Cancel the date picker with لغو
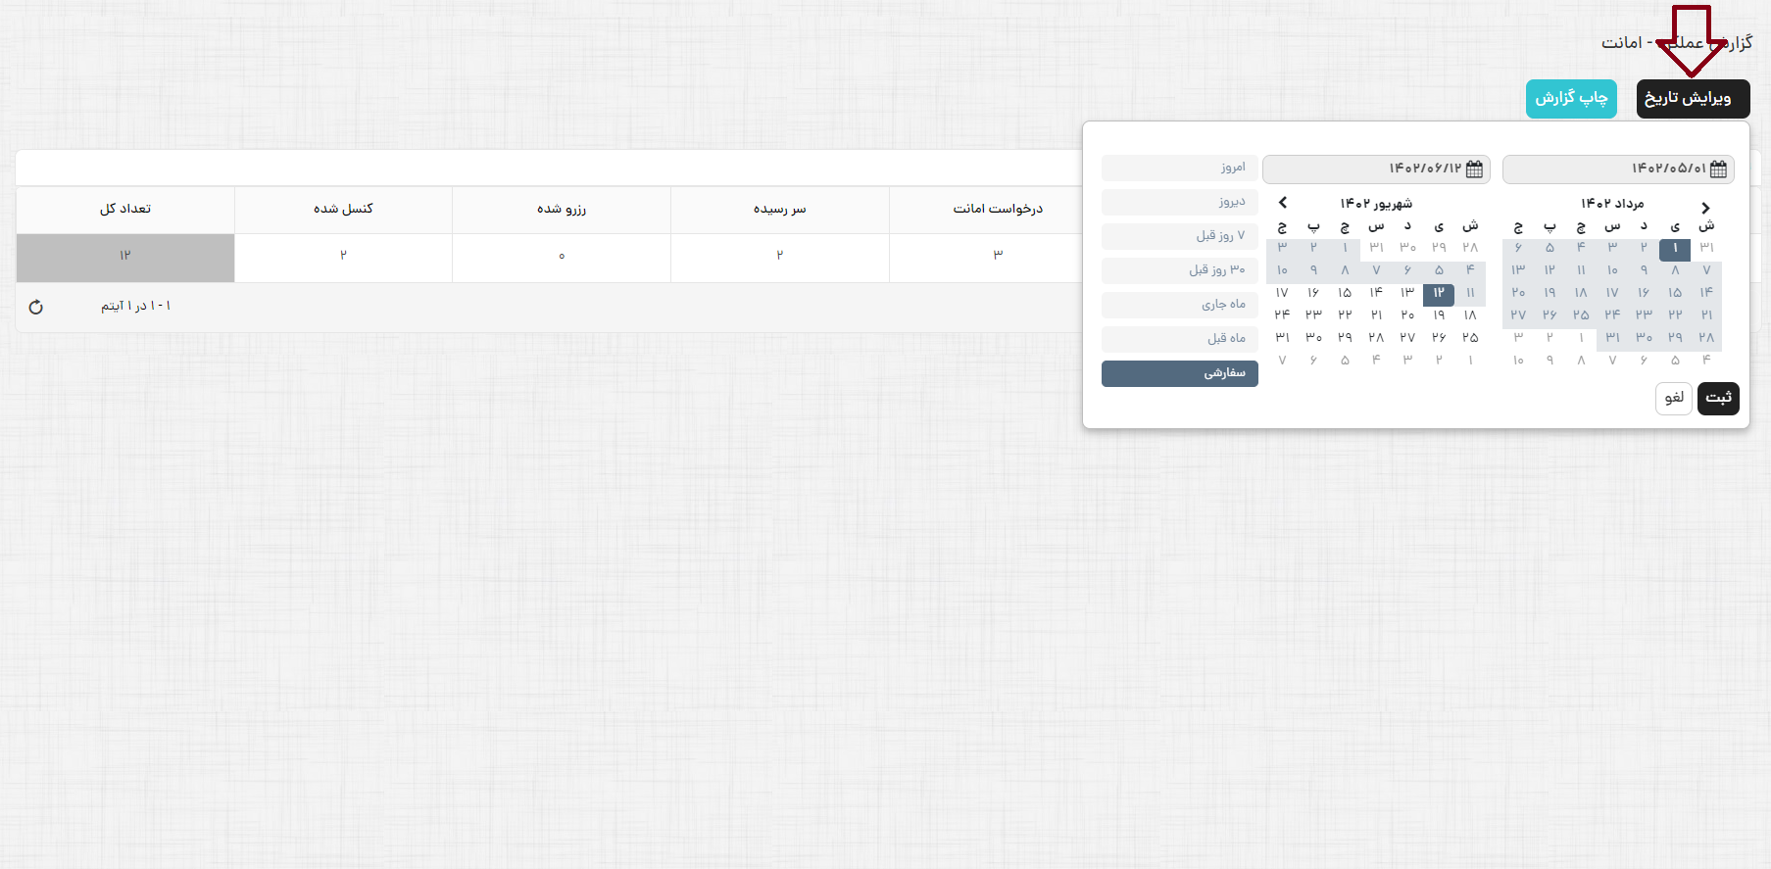The height and width of the screenshot is (869, 1771). click(x=1674, y=398)
